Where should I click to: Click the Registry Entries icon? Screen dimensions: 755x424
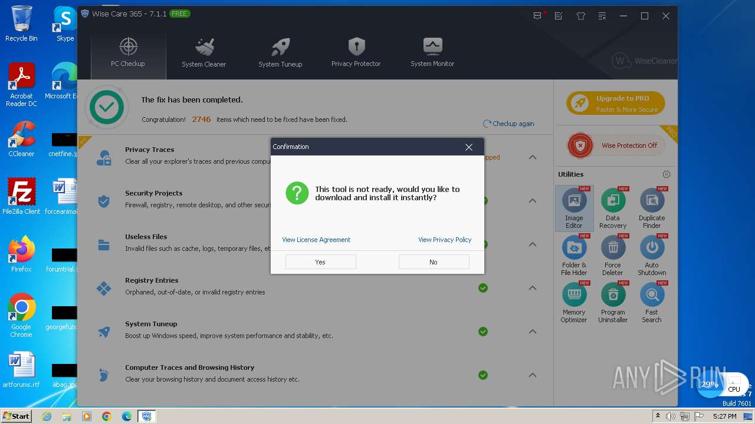coord(104,289)
